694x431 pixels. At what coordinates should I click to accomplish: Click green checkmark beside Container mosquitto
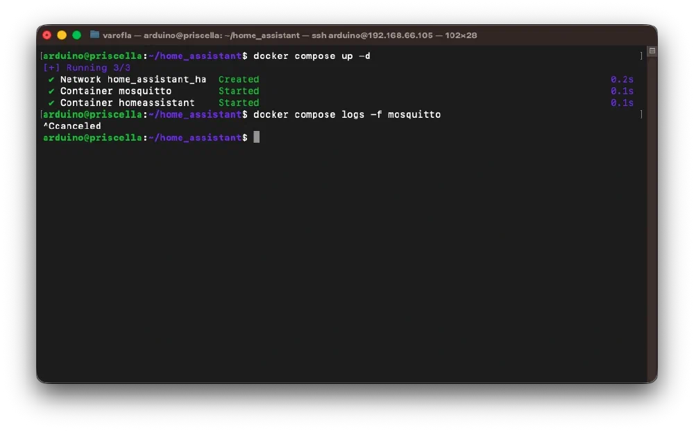[x=51, y=91]
